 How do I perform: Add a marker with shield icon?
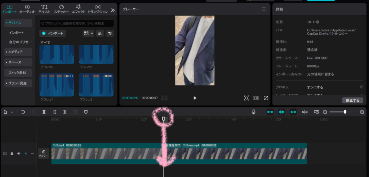(x=86, y=112)
